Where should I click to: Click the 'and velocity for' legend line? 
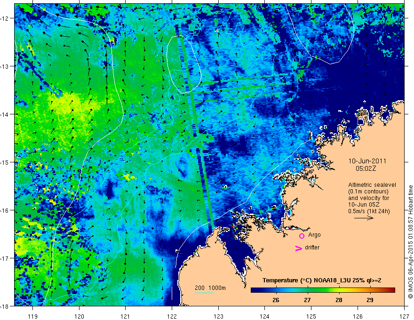(368, 198)
